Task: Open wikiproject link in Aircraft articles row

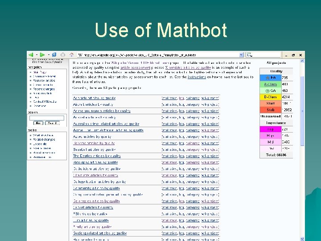Action: 210,104
